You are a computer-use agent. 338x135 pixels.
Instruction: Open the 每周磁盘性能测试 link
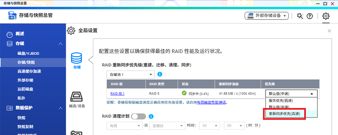211,103
